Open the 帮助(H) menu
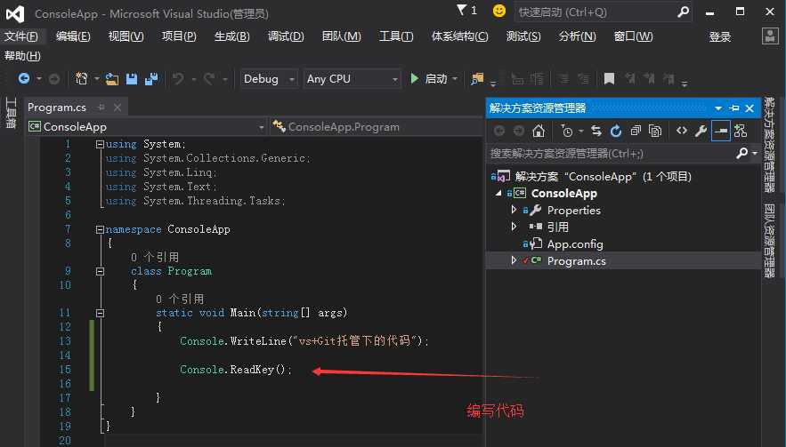Viewport: 786px width, 447px height. (22, 56)
